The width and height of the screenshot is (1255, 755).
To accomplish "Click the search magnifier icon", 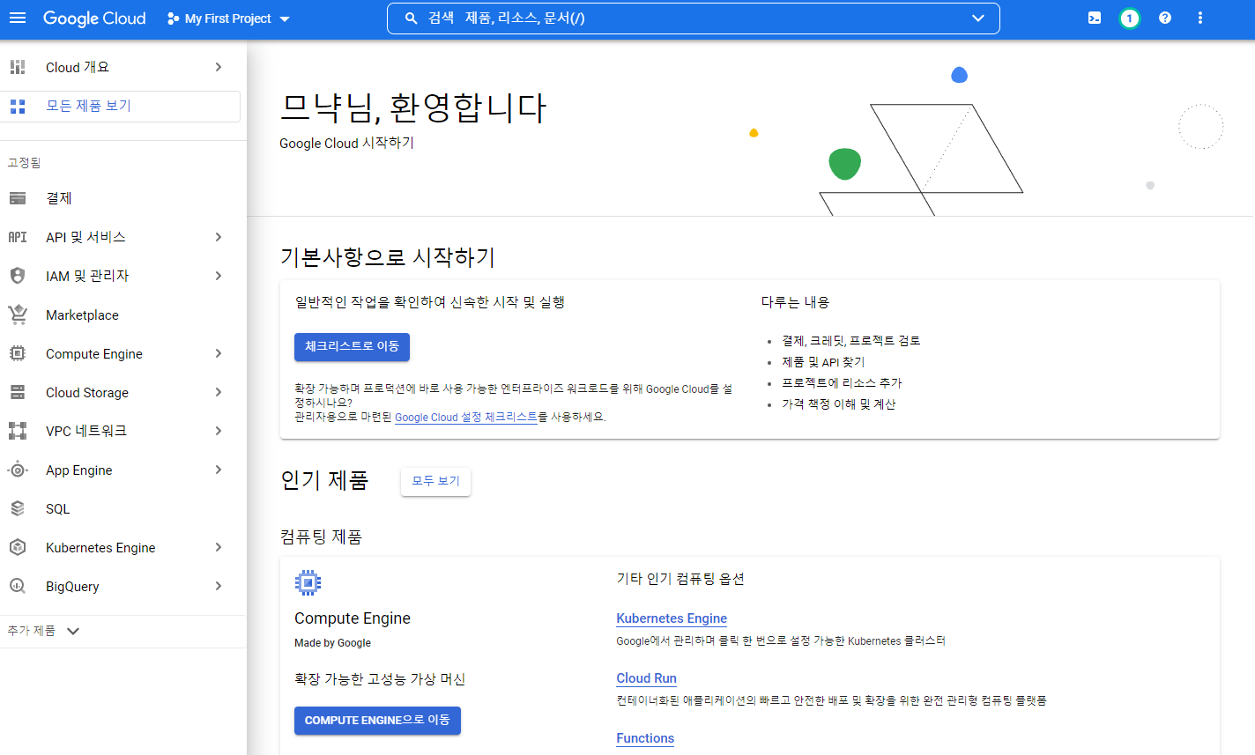I will pyautogui.click(x=411, y=19).
